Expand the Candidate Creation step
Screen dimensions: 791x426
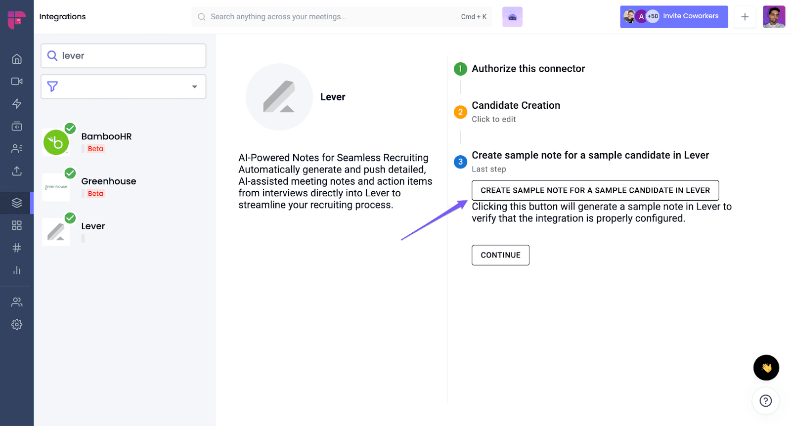pos(516,105)
